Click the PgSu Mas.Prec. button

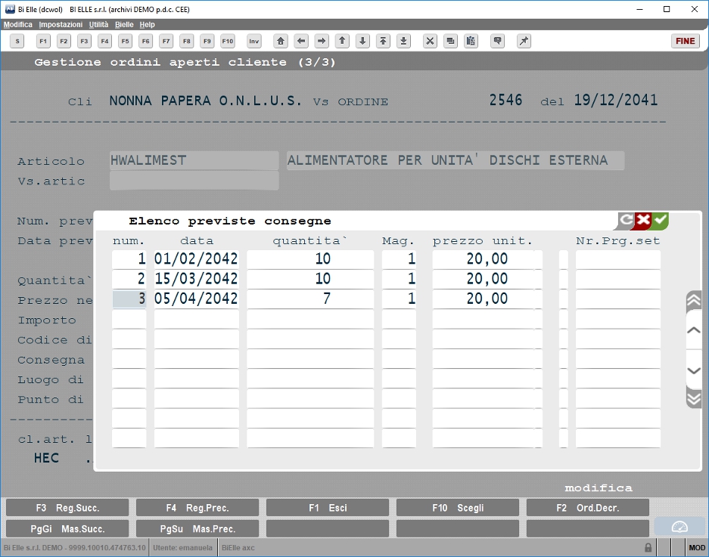(x=197, y=528)
